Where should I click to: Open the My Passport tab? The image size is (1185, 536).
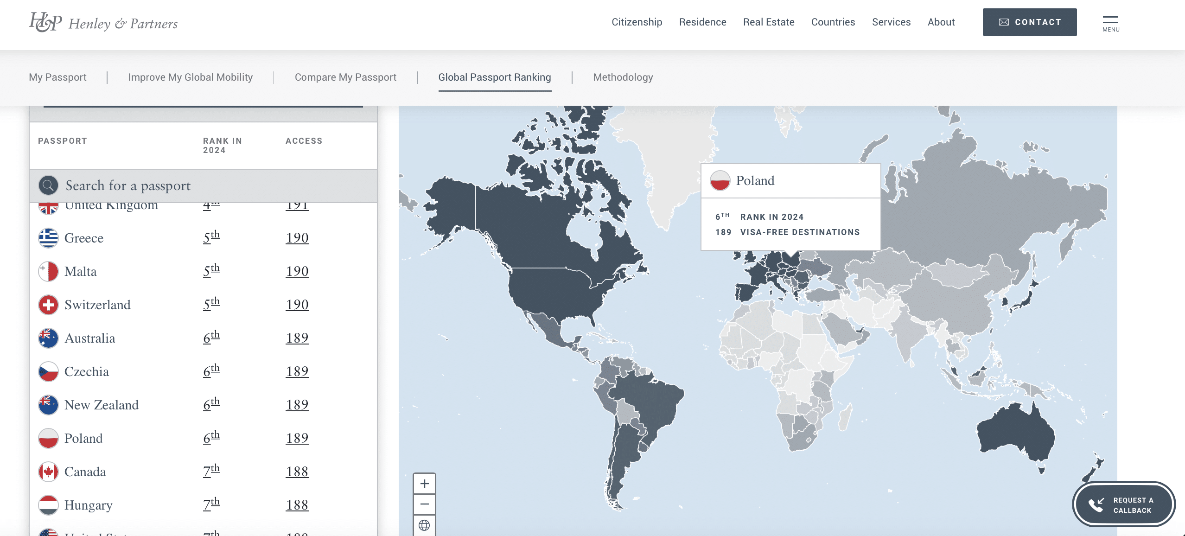(x=57, y=77)
